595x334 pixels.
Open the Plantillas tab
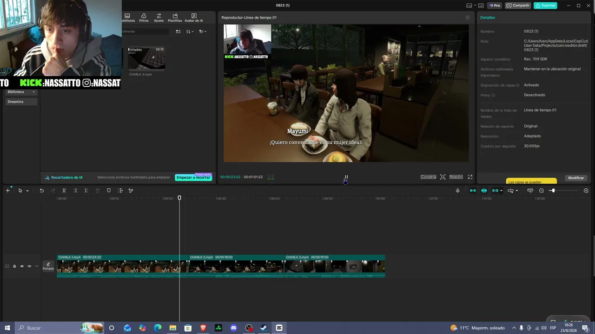pos(175,18)
